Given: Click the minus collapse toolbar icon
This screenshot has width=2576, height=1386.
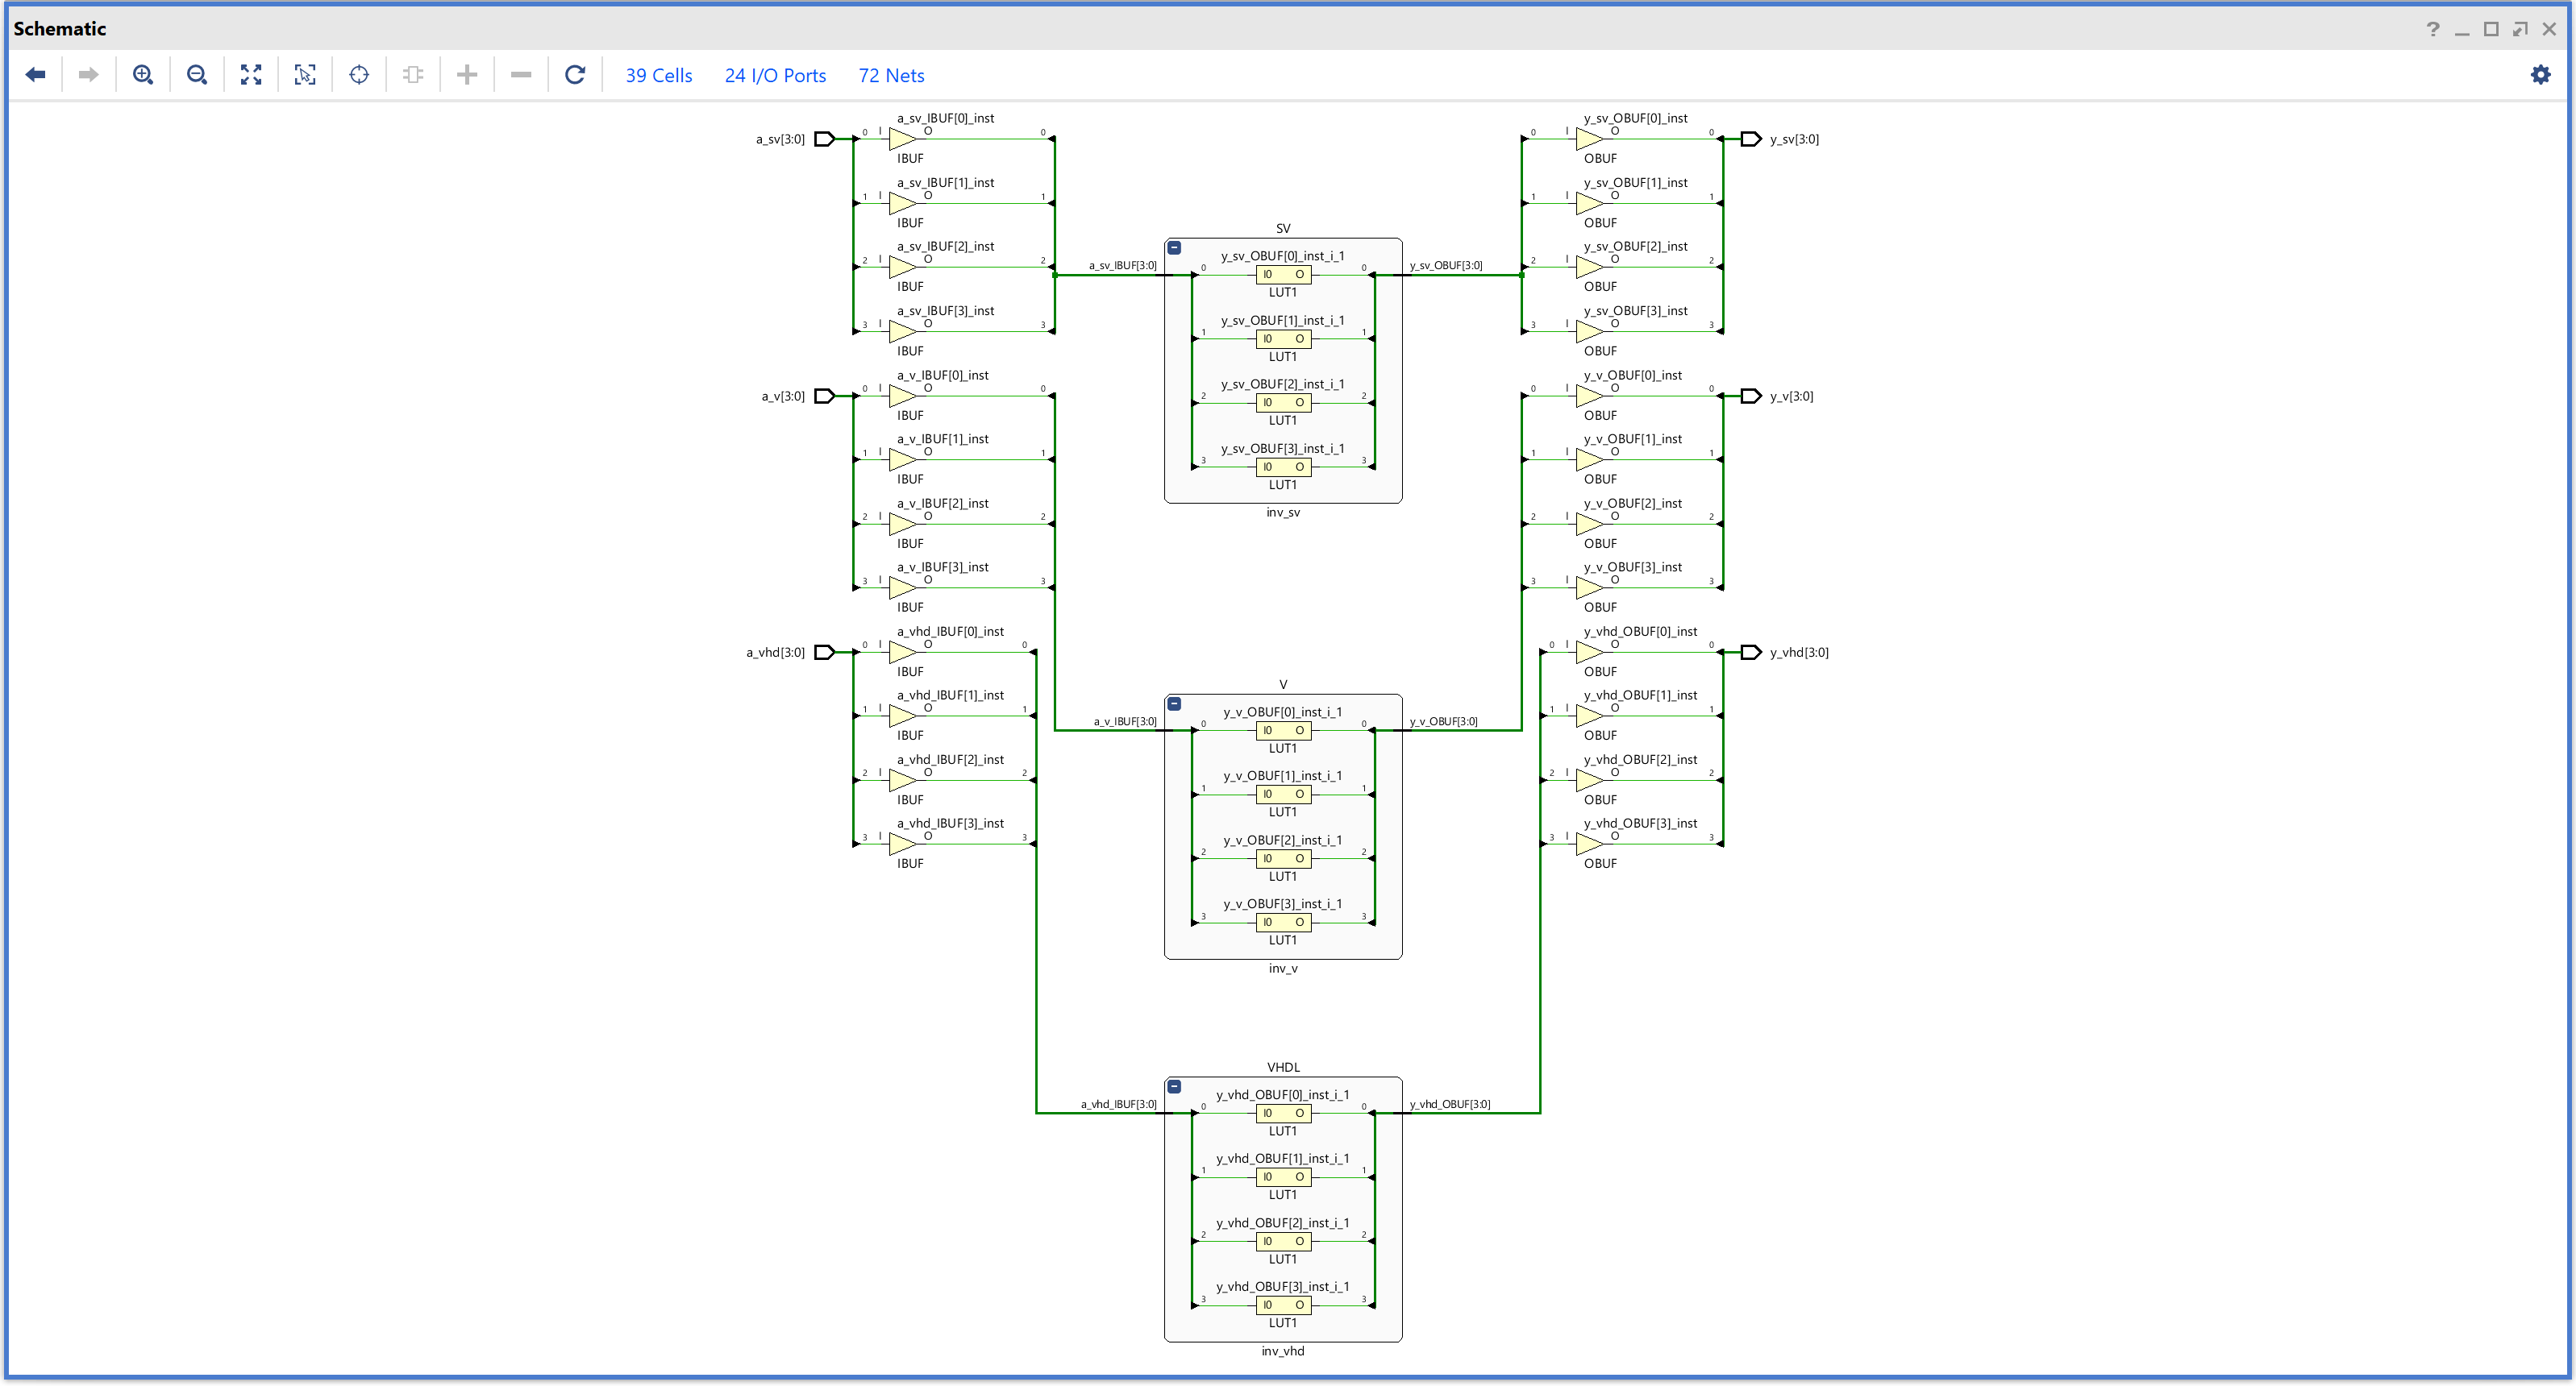Looking at the screenshot, I should [x=521, y=75].
